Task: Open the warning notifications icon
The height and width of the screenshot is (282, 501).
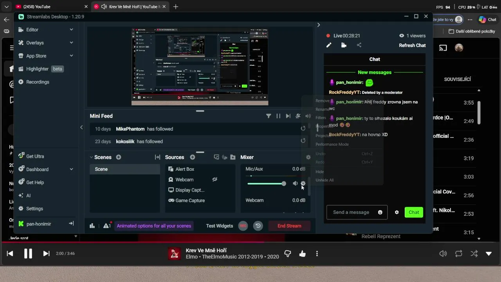Action: click(107, 226)
